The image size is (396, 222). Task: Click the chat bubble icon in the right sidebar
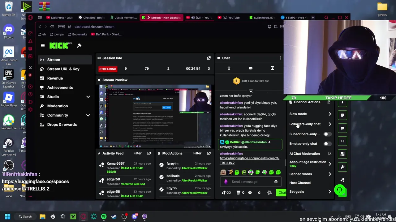click(x=342, y=128)
